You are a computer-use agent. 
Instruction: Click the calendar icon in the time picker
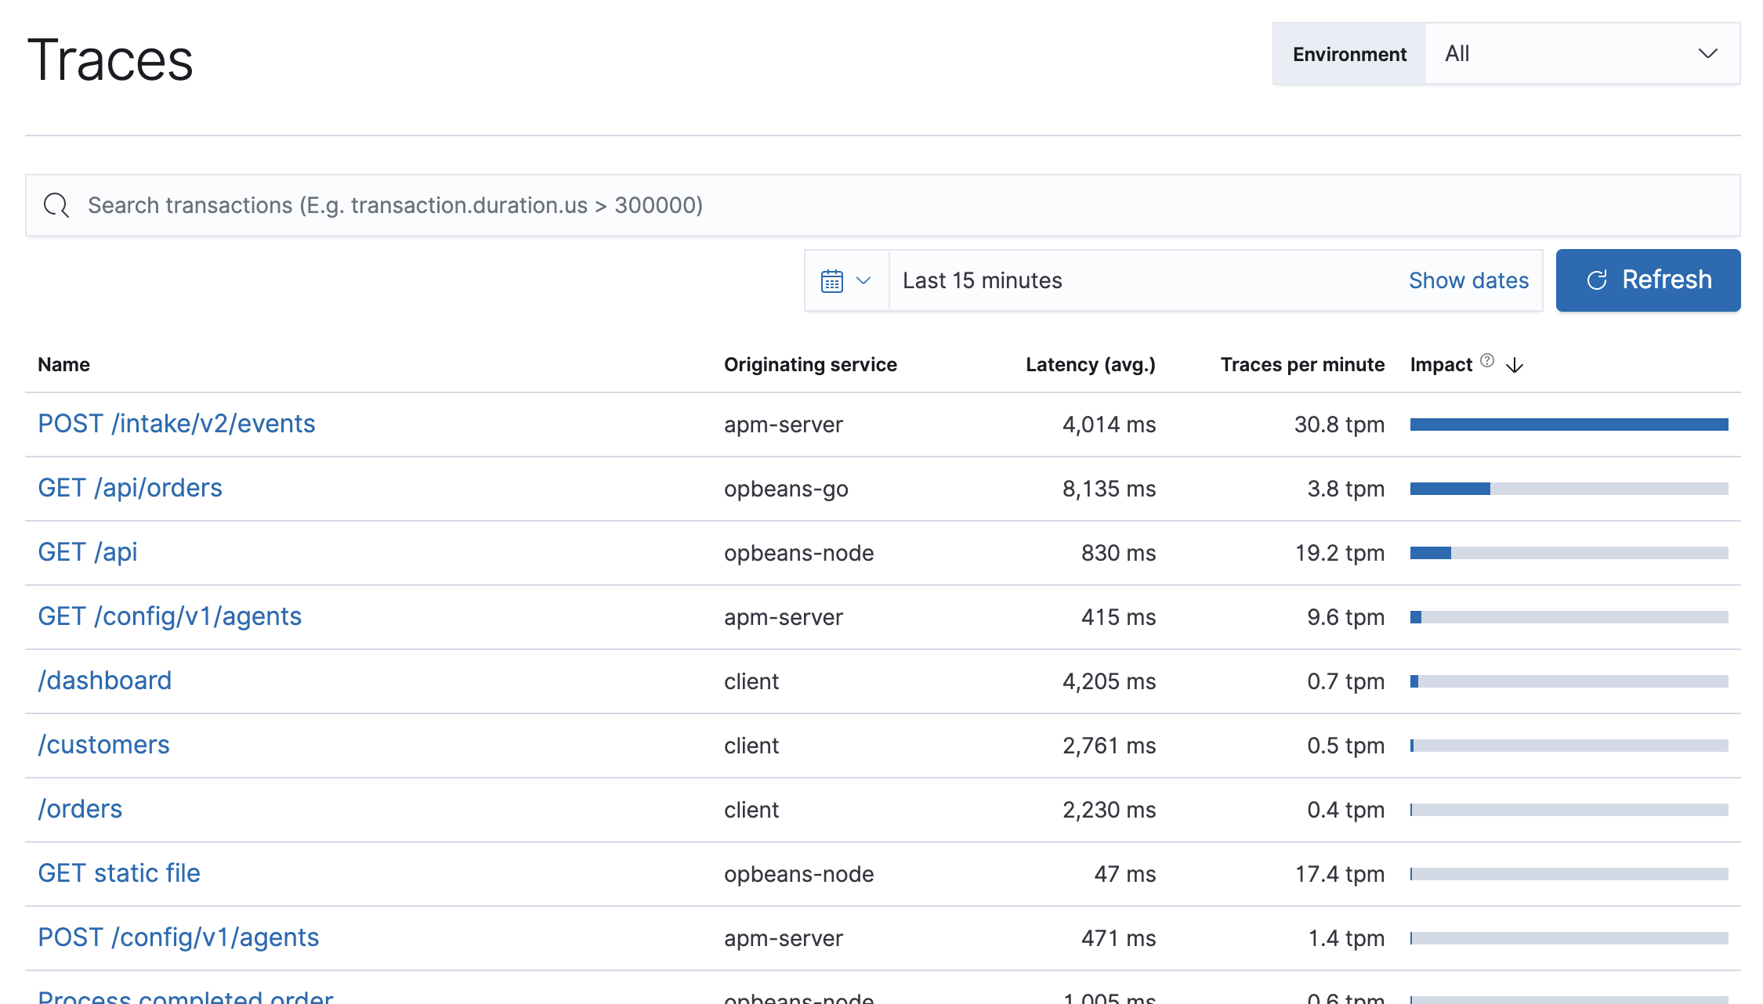(833, 280)
